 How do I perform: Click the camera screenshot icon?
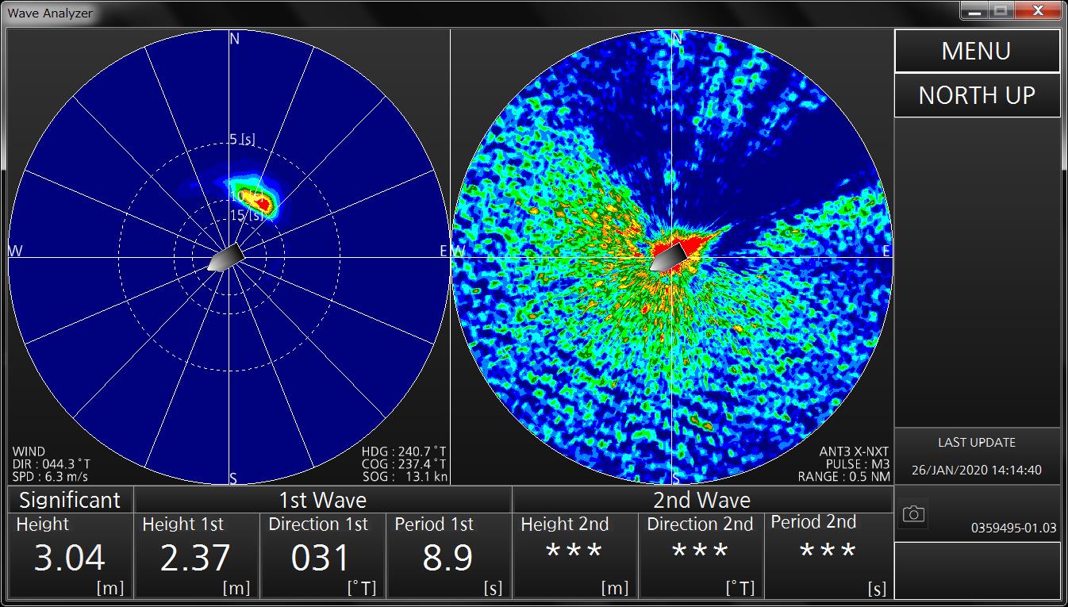(913, 514)
